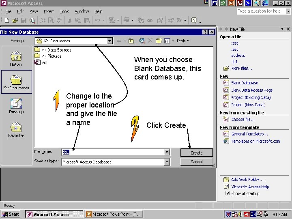Click the Analyze toolbar icon
The image size is (292, 219).
pyautogui.click(x=127, y=20)
